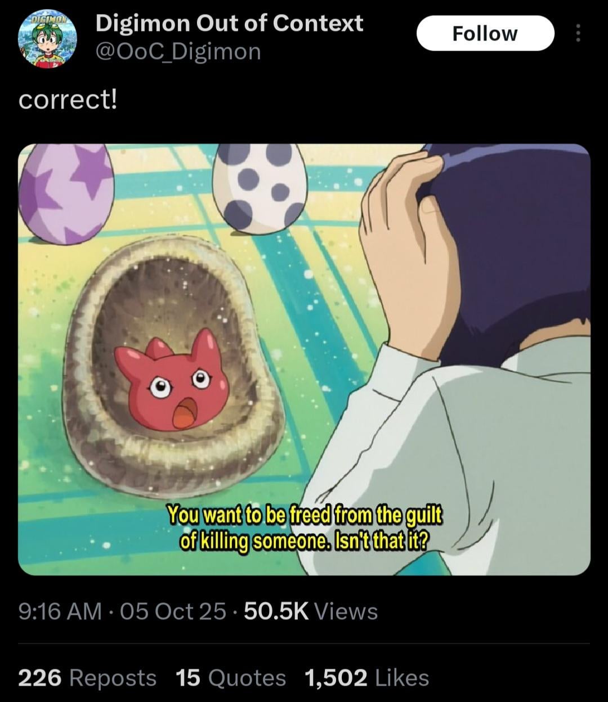Visit the @OoC_Digimon handle link
608x702 pixels.
[x=178, y=52]
